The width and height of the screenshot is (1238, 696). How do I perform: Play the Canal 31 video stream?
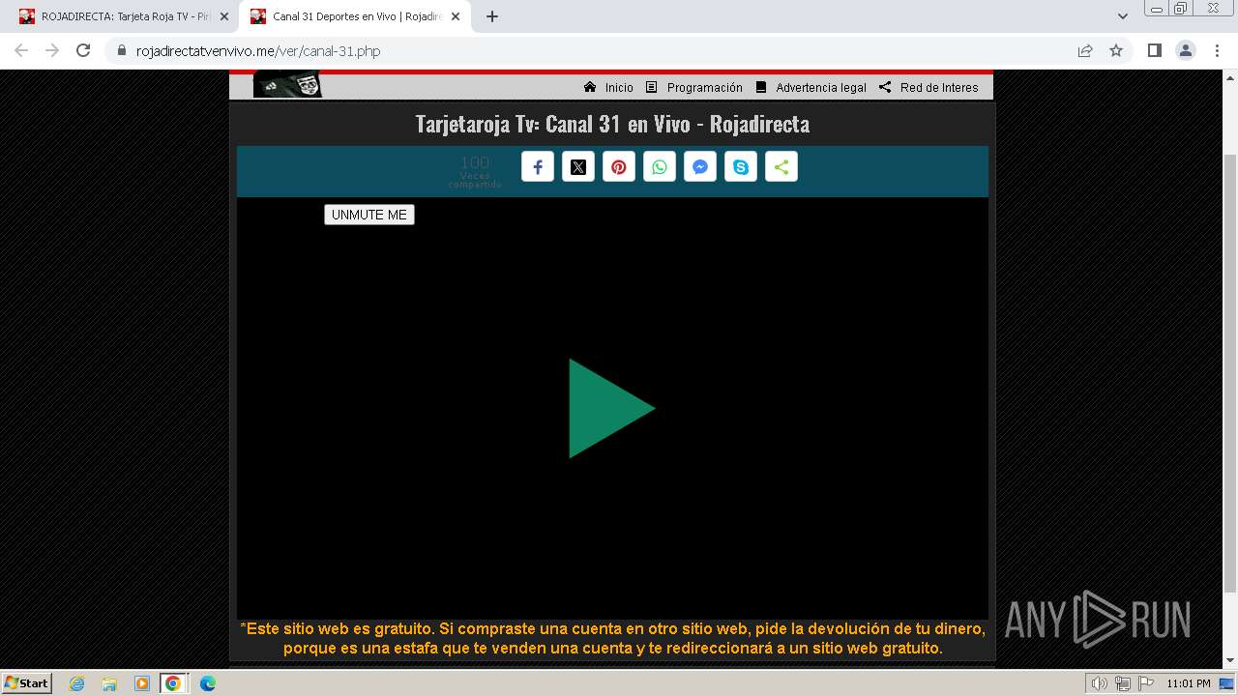click(612, 408)
